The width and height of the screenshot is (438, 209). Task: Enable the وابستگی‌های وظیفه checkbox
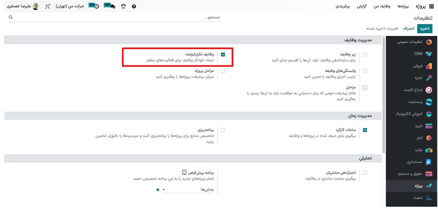[x=365, y=71]
